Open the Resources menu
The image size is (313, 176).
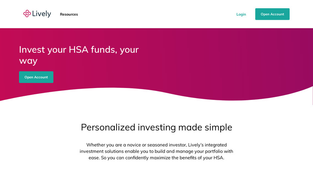(x=69, y=15)
